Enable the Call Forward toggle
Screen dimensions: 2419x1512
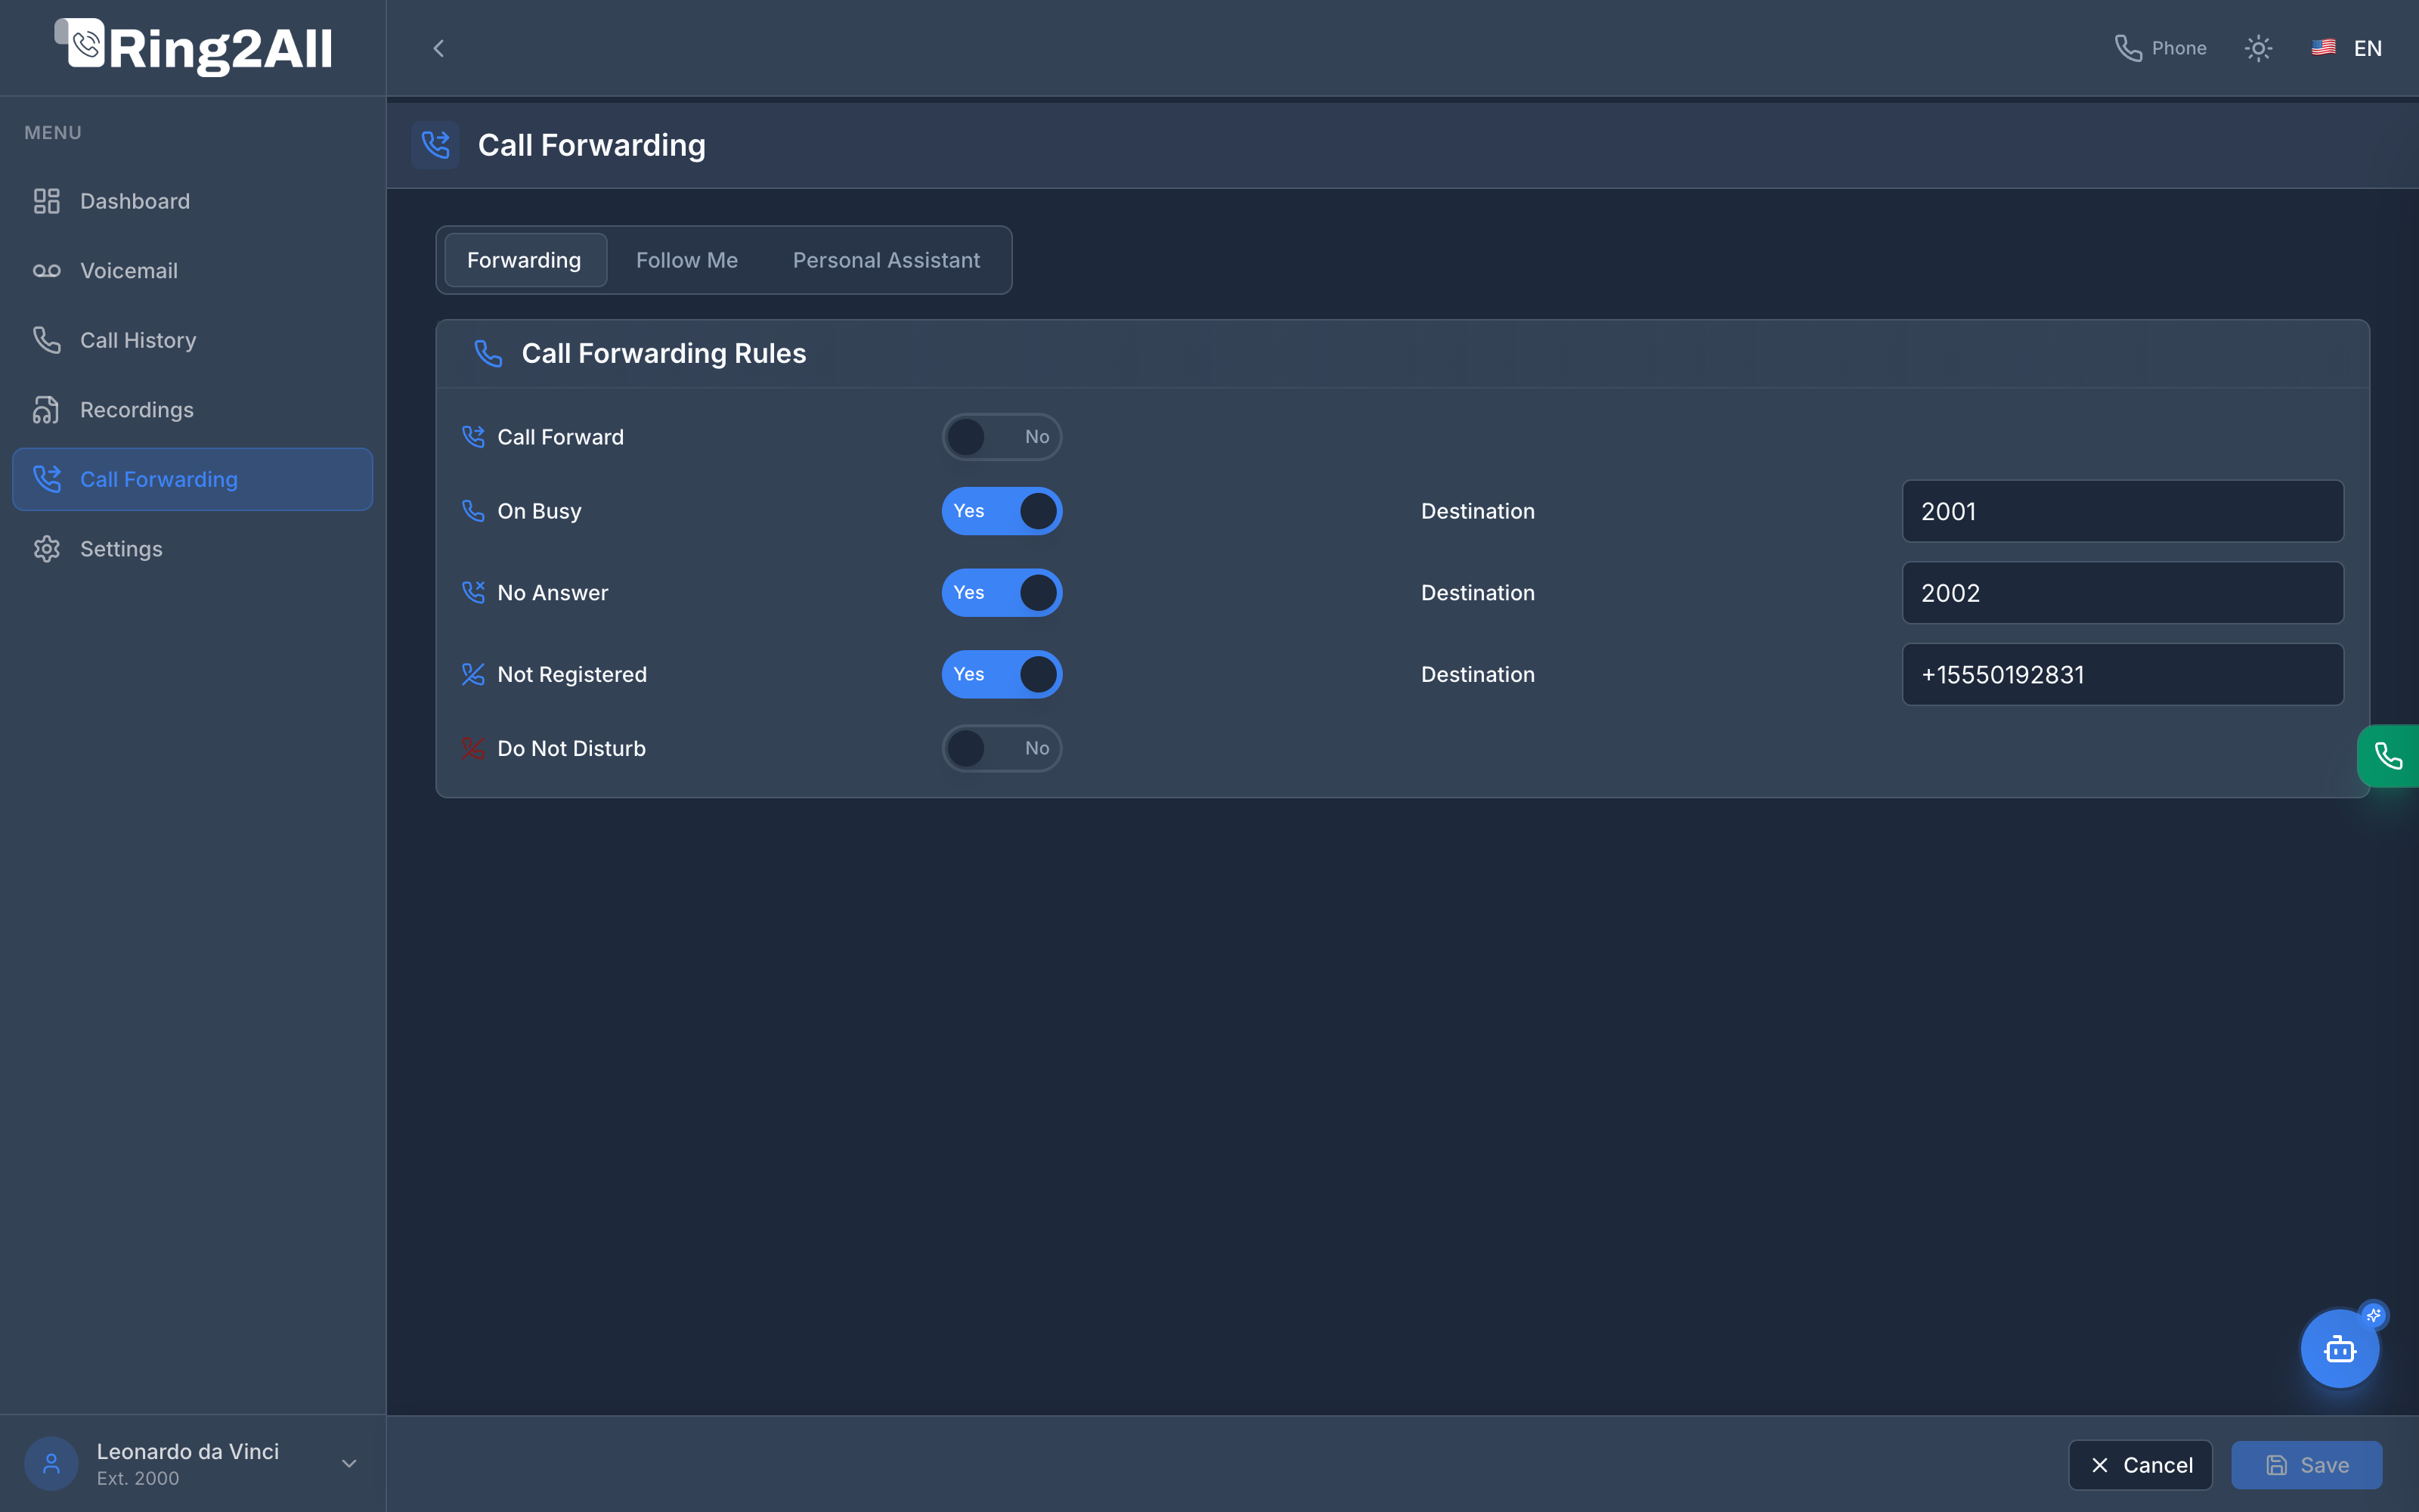(1002, 437)
